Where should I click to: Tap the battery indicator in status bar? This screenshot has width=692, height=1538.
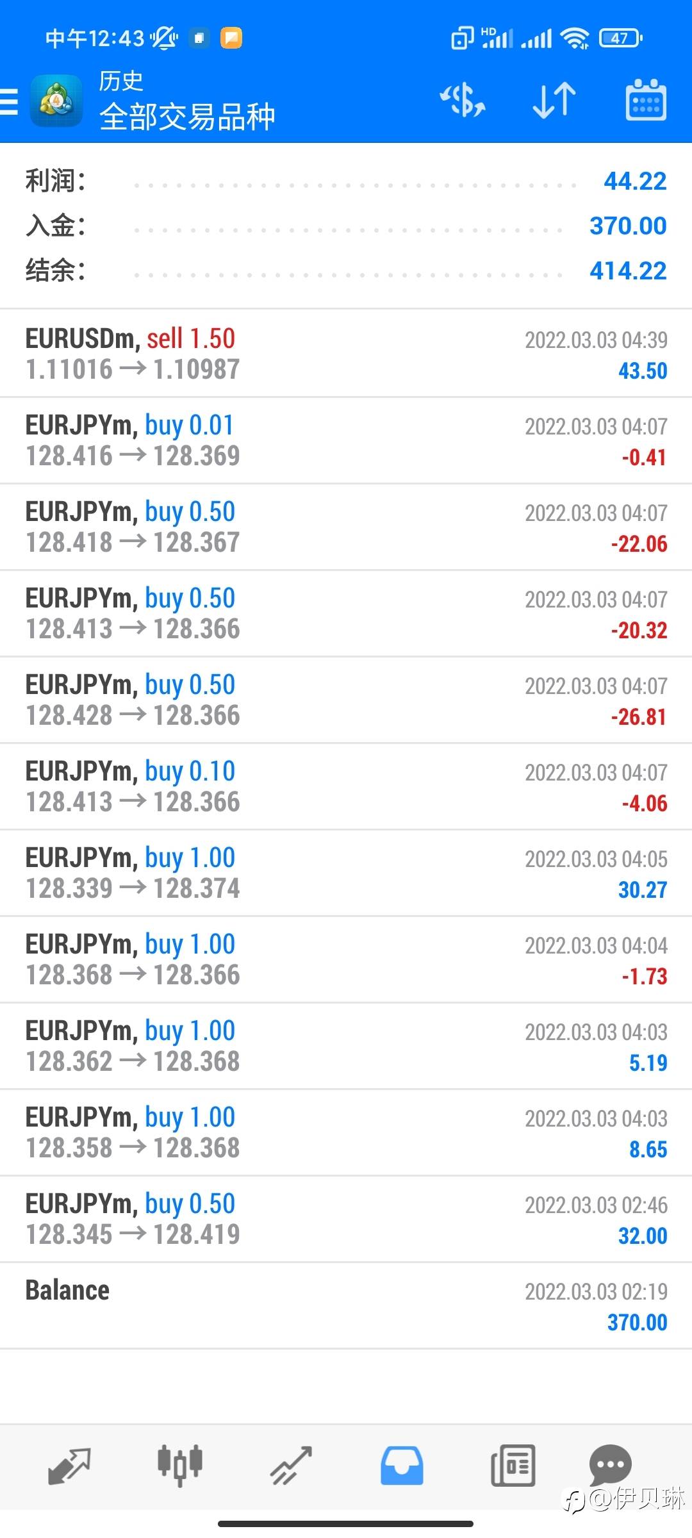coord(620,38)
